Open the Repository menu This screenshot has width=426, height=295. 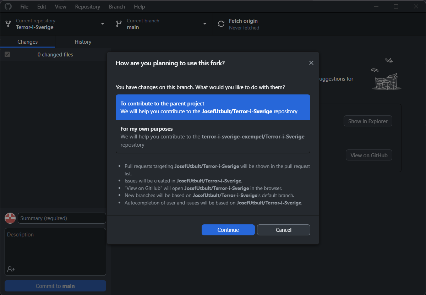[88, 6]
